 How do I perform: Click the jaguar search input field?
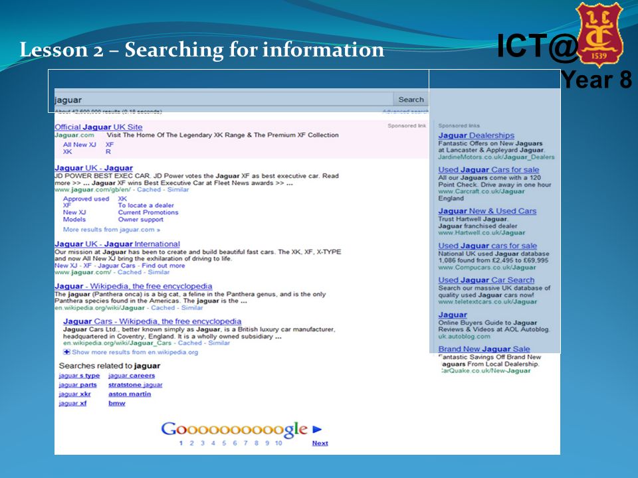(223, 100)
